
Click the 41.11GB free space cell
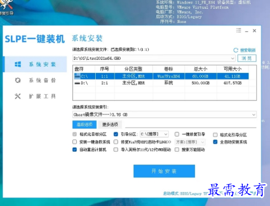[233, 76]
